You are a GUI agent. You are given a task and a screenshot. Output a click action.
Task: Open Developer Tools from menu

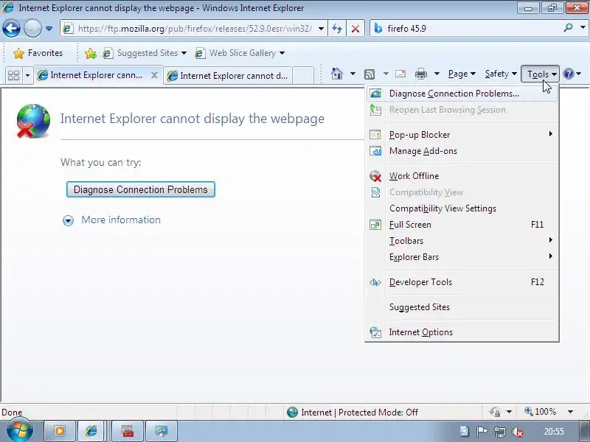click(462, 282)
